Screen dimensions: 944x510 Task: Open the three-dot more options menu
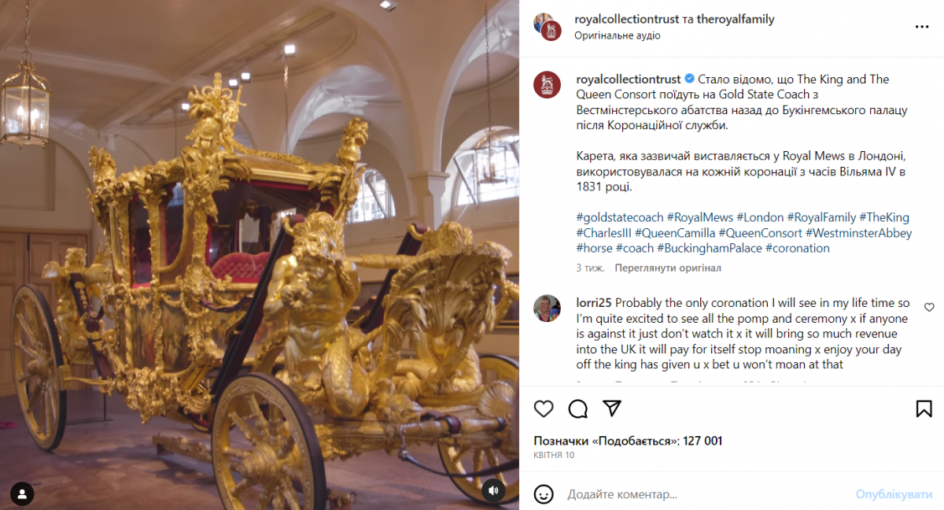point(922,26)
